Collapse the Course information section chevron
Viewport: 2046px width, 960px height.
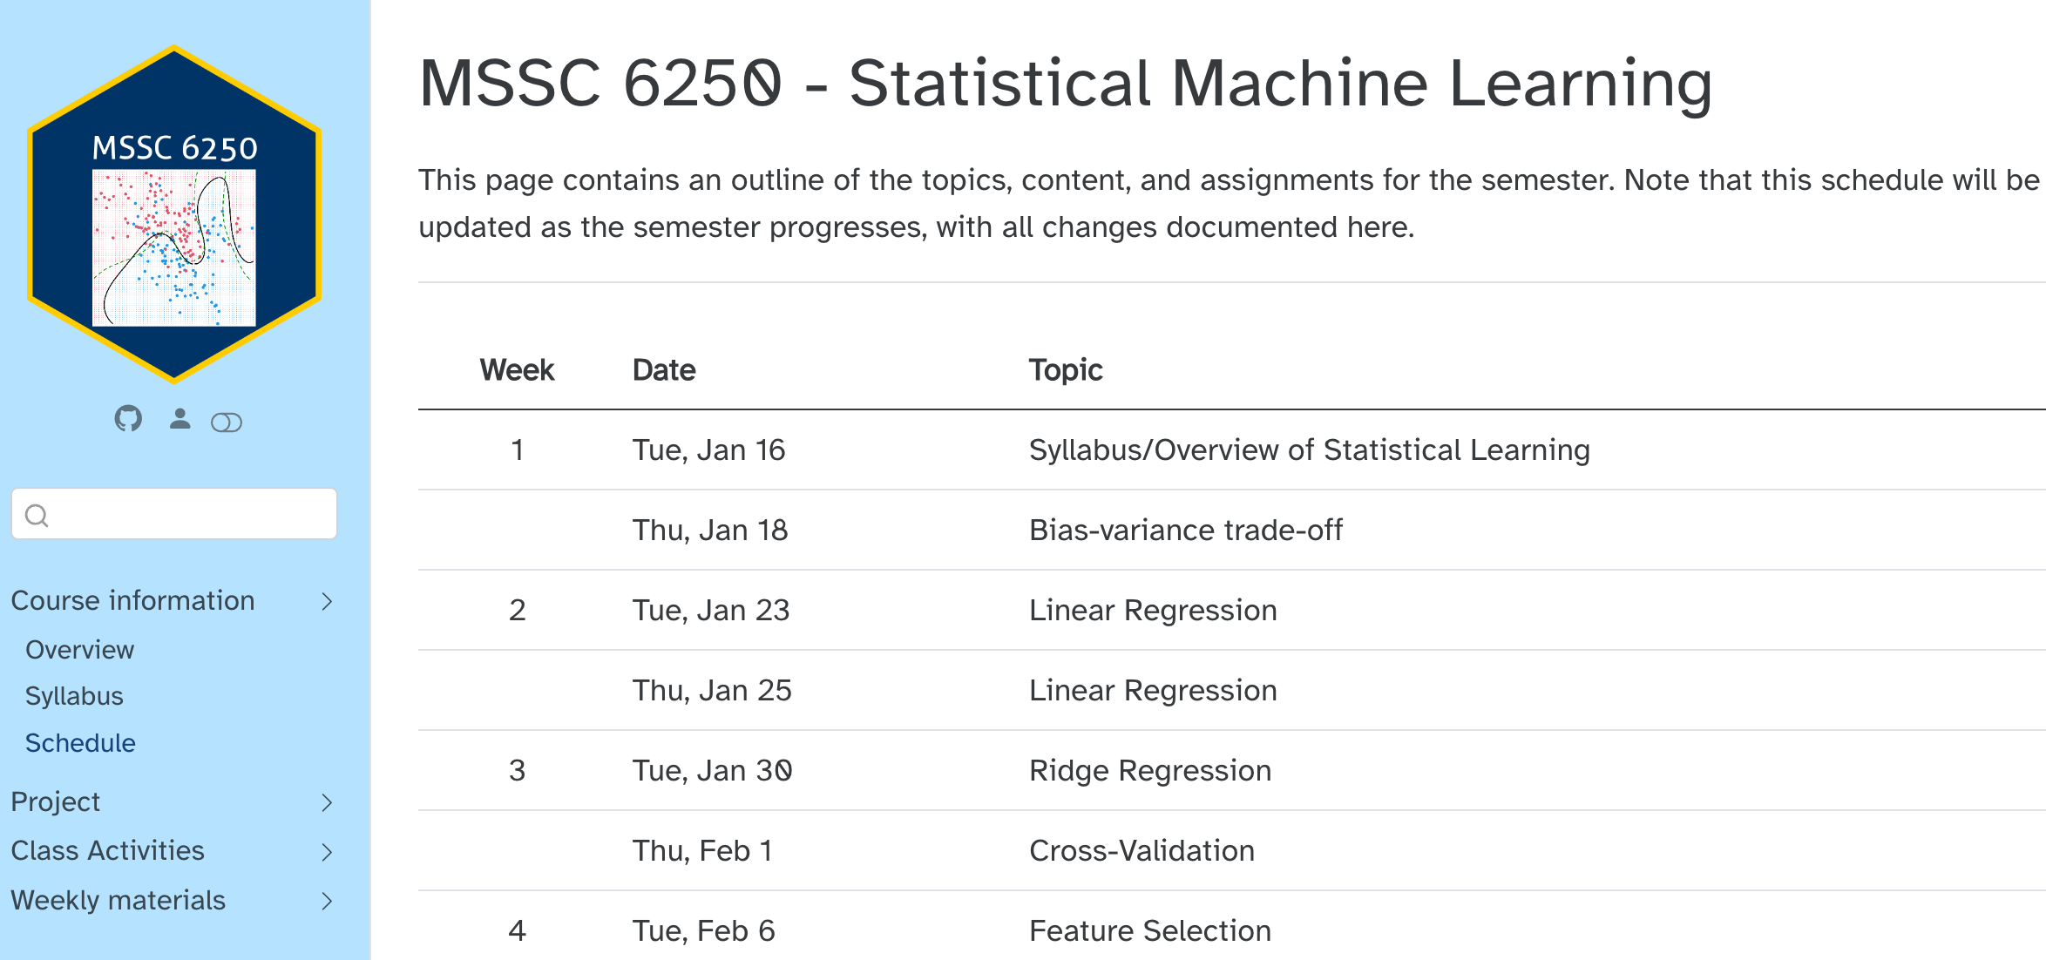click(x=327, y=601)
